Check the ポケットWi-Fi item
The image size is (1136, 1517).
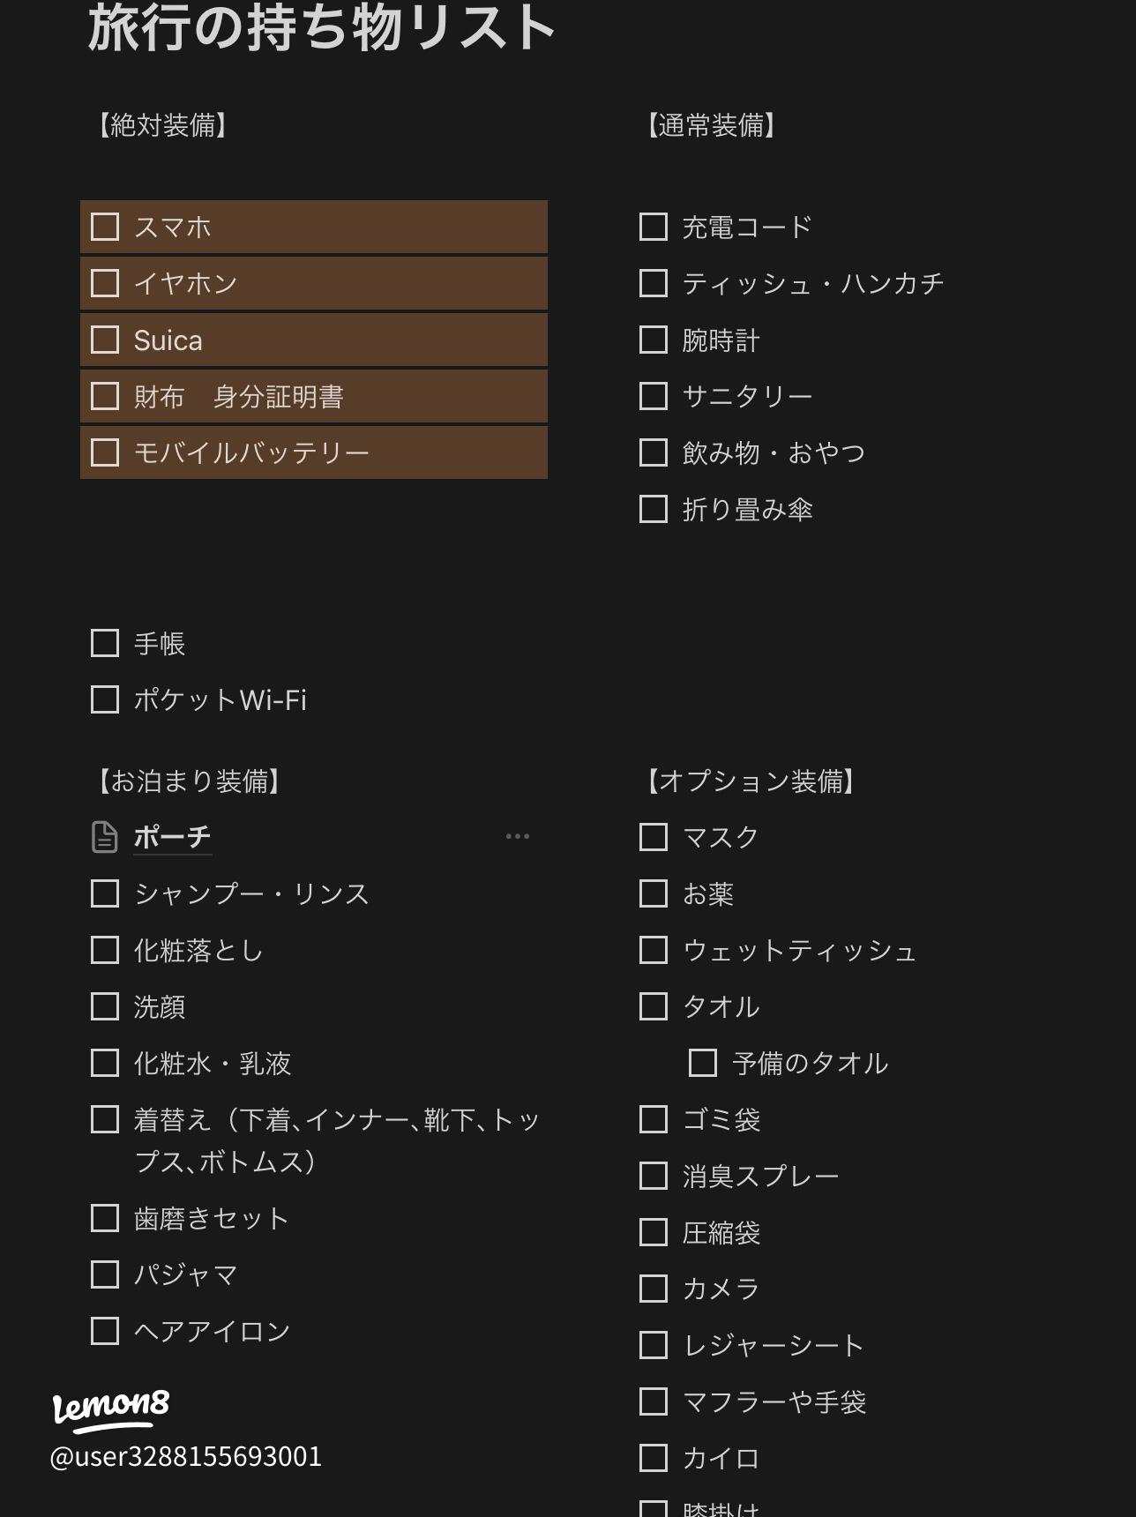105,699
